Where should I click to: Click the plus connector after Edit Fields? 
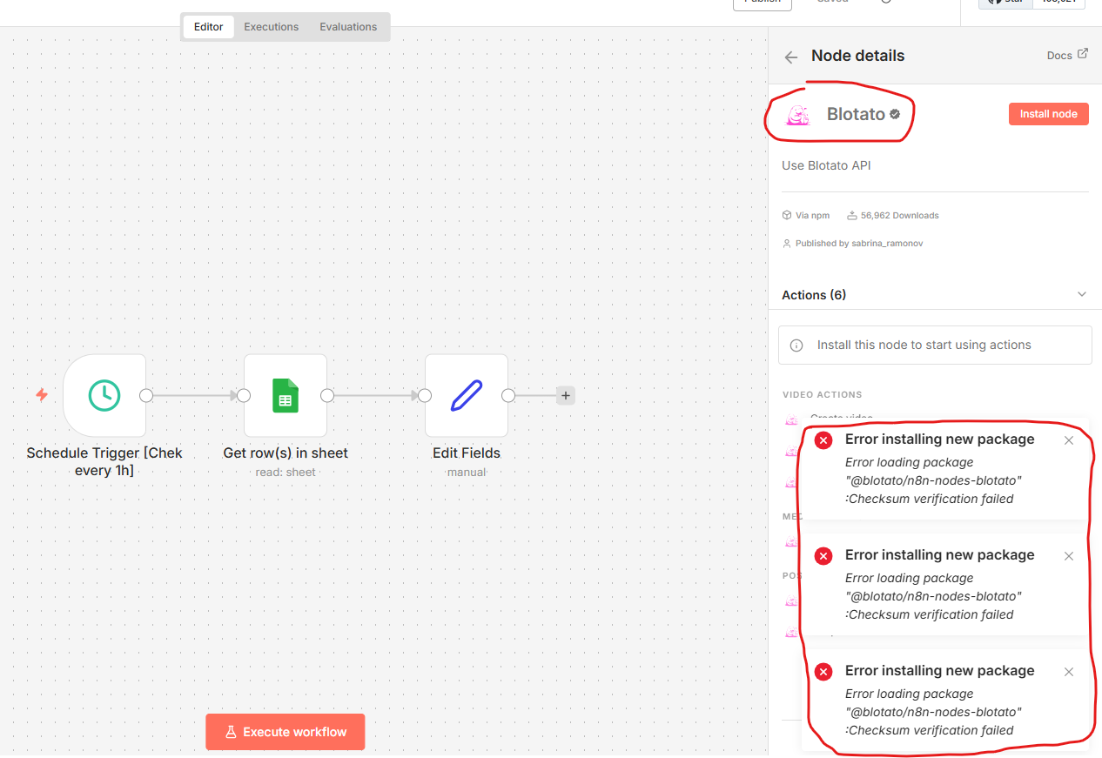[566, 396]
